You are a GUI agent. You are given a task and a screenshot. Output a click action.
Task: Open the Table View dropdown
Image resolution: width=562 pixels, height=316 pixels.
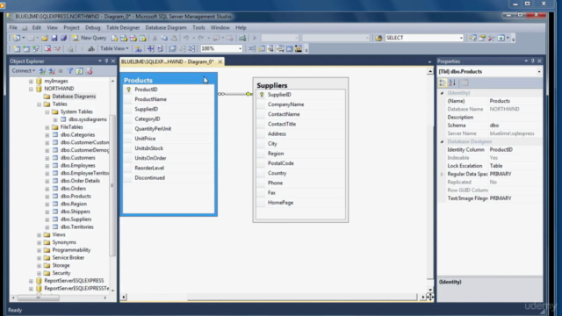(x=114, y=49)
